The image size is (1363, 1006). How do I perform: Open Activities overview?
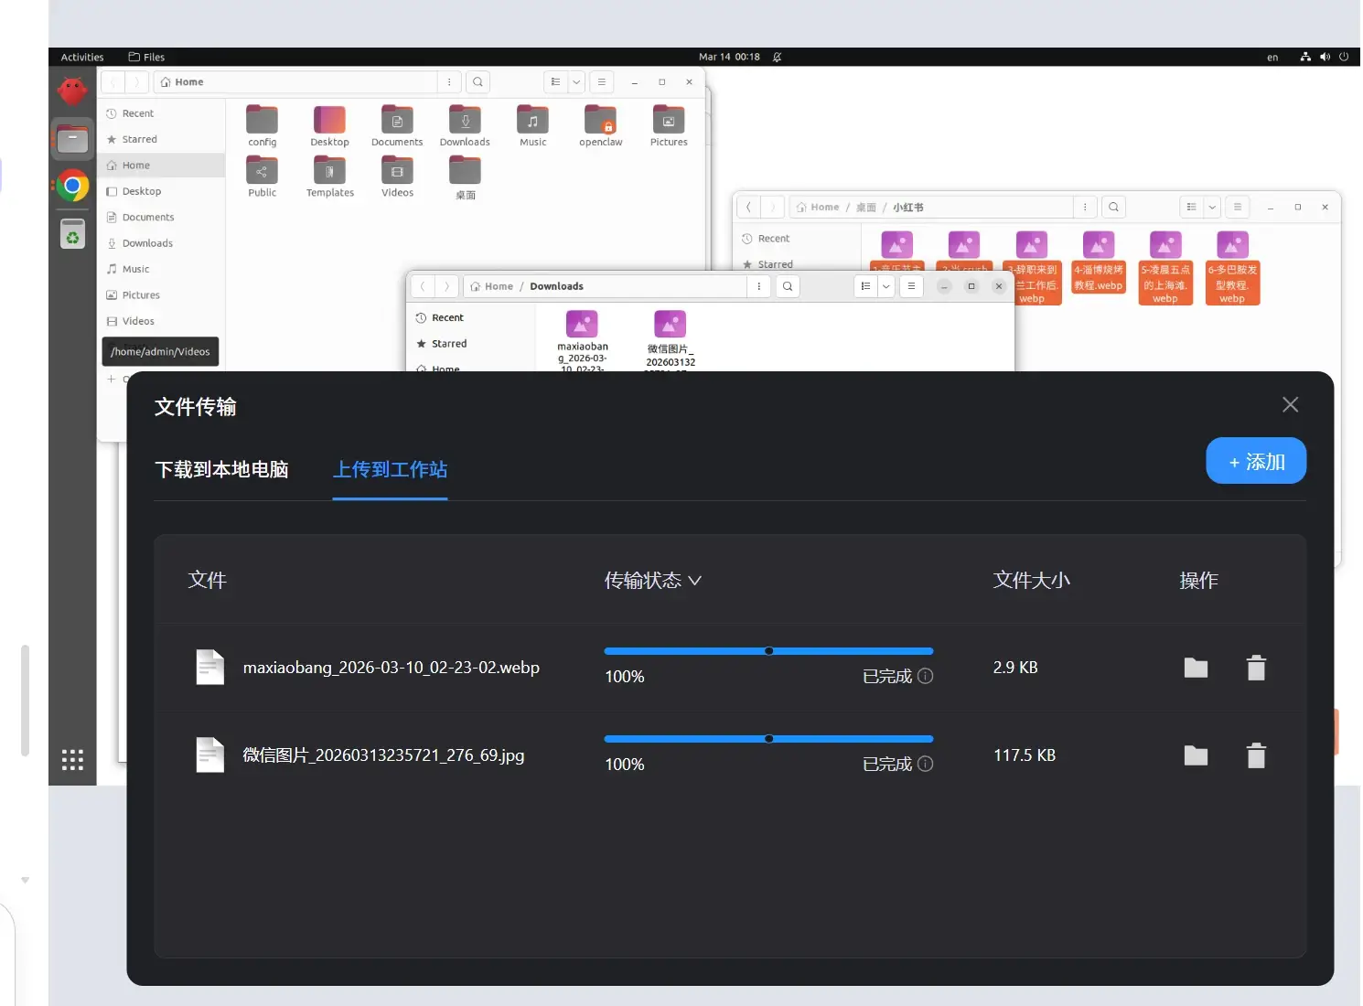point(82,57)
